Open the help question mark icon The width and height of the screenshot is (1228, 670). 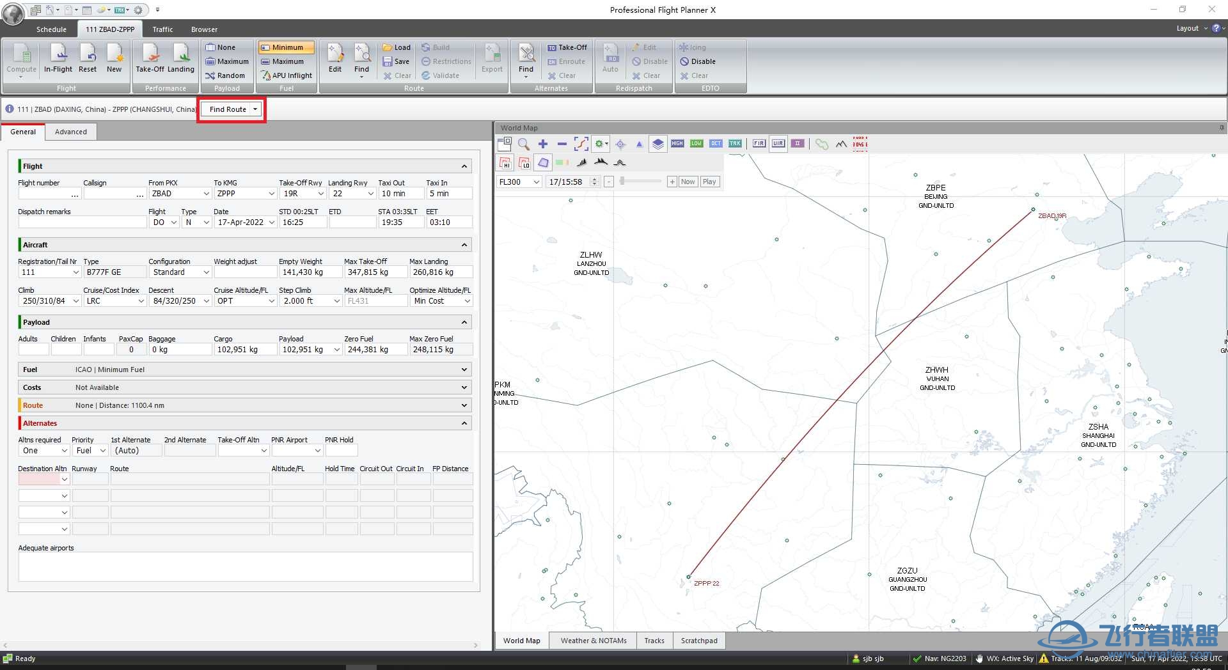pyautogui.click(x=1216, y=28)
